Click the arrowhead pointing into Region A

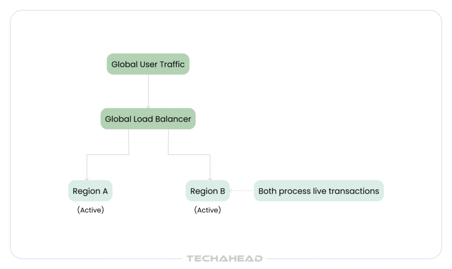[x=87, y=179]
